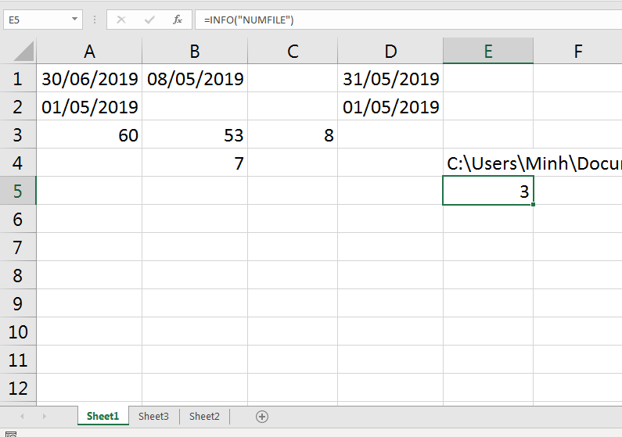
Task: Click the macro record icon in status bar
Action: coord(11,434)
